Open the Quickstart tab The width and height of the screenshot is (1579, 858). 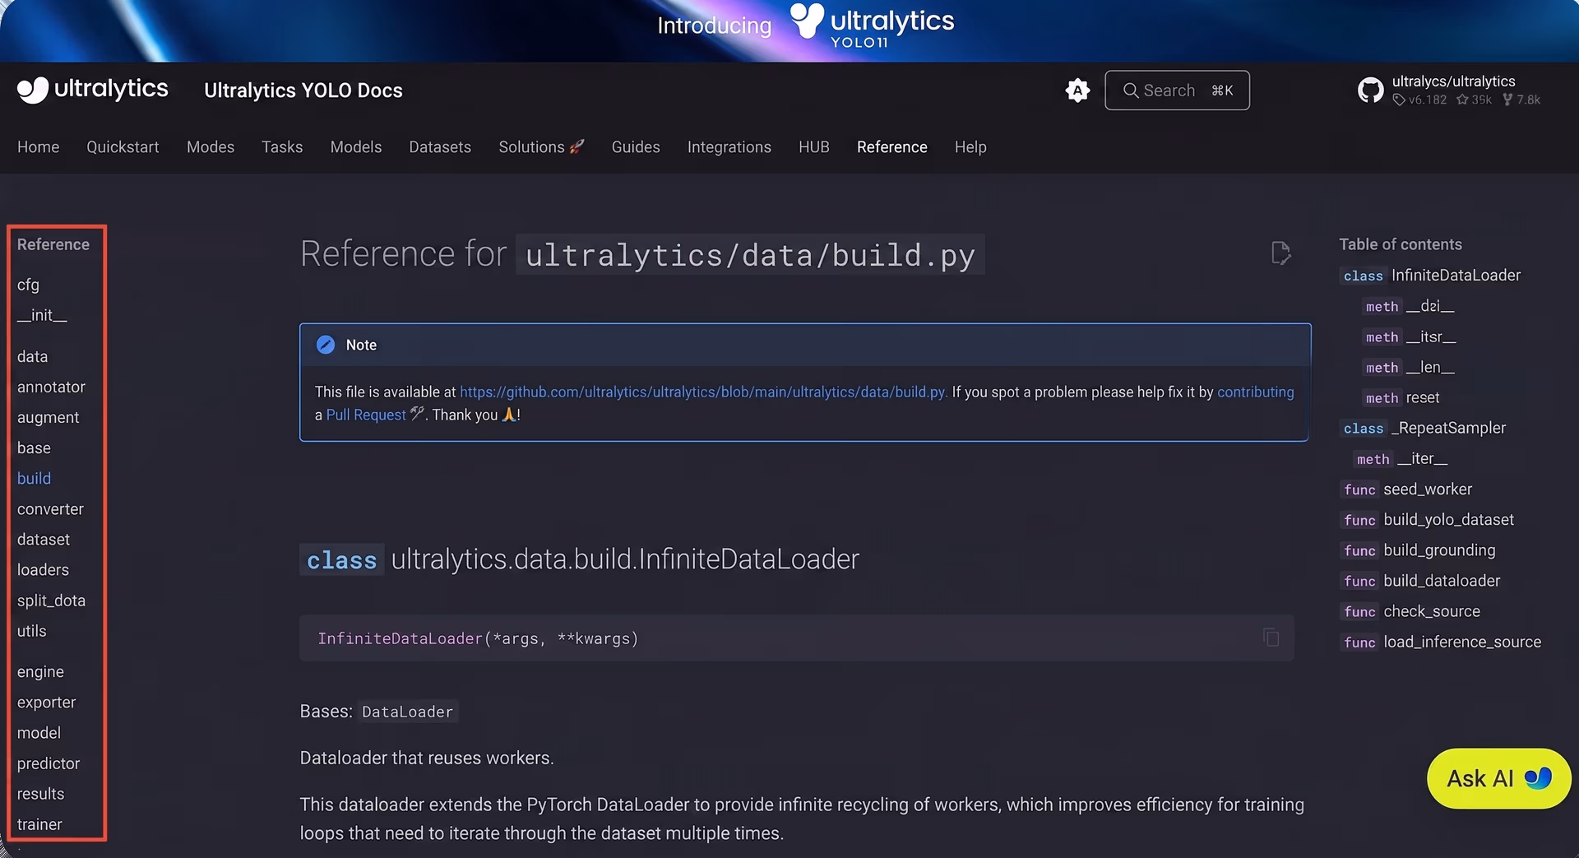pyautogui.click(x=123, y=146)
